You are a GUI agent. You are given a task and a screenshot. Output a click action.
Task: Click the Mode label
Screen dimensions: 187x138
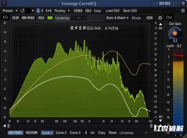[x=136, y=18]
